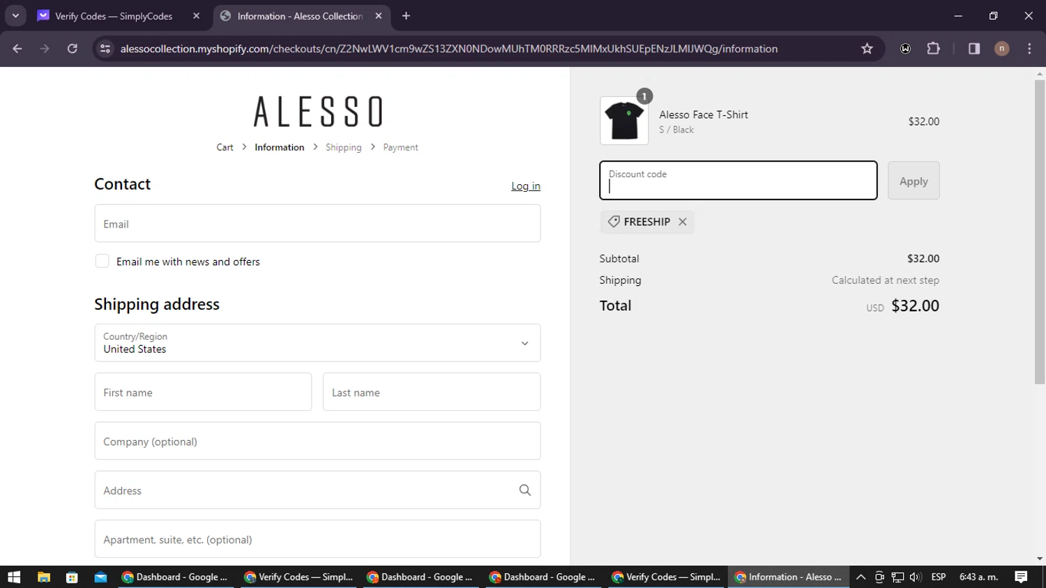Click the page vertical scrollbar thumb

pos(1040,232)
